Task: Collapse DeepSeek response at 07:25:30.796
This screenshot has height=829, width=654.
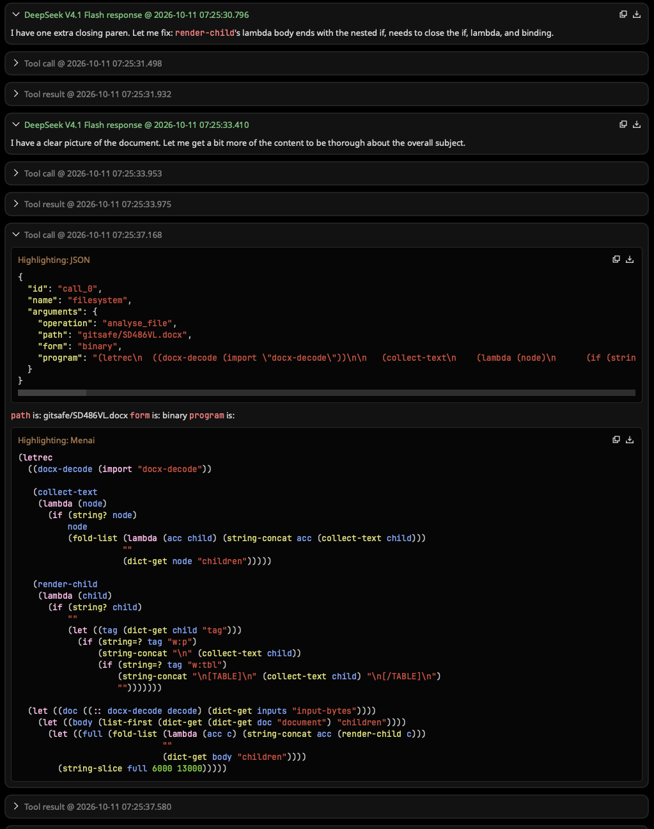Action: pos(17,14)
